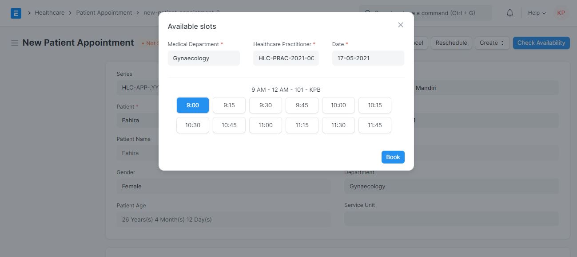This screenshot has height=257, width=577.
Task: Expand the Help dropdown menu
Action: click(x=537, y=13)
